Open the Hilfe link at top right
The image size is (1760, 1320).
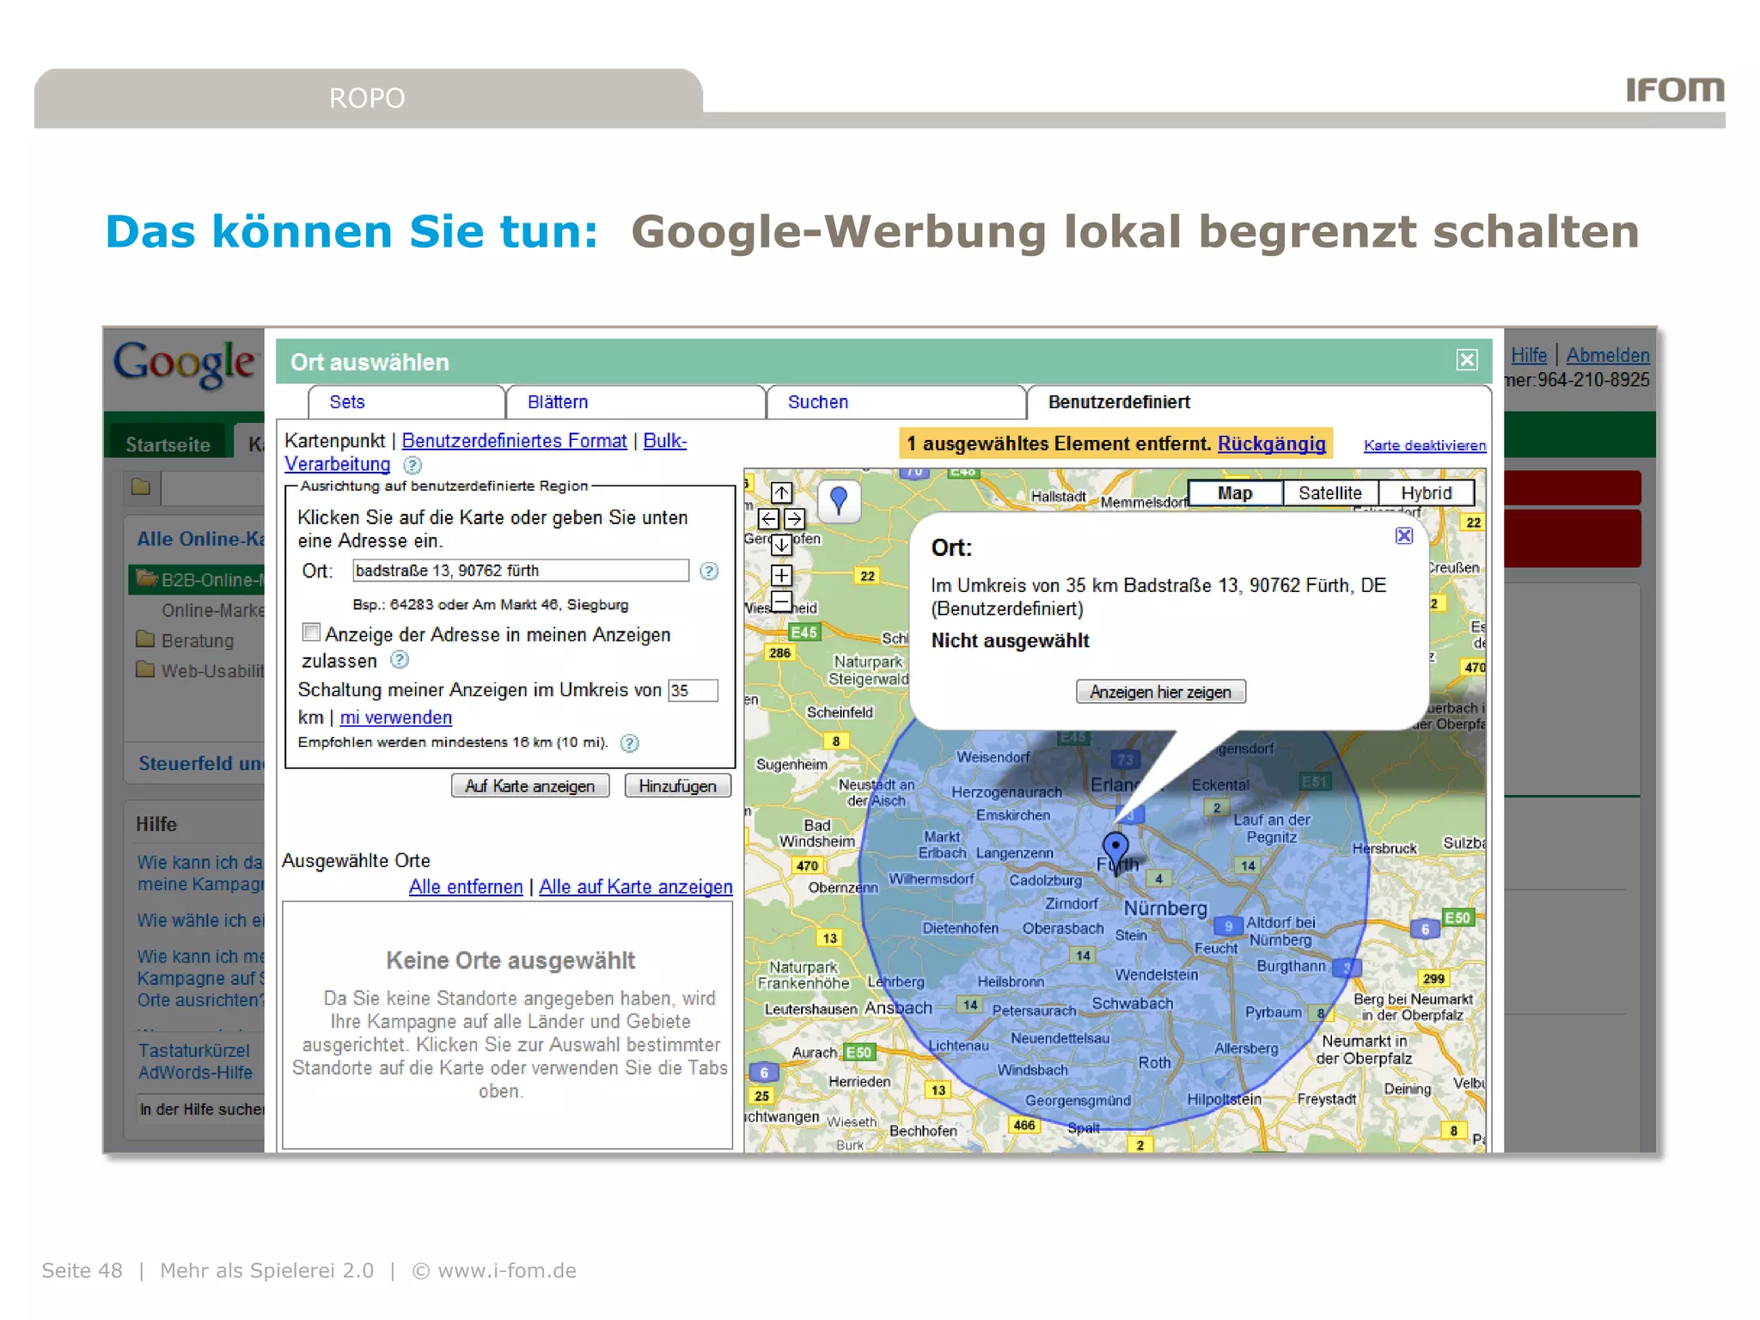point(1529,355)
